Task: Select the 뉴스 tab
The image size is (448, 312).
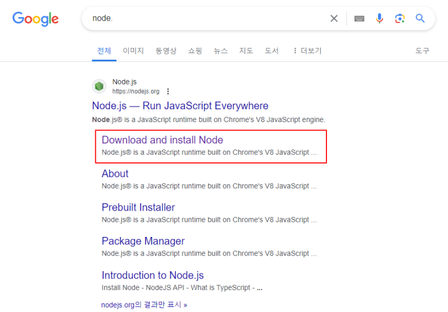Action: tap(221, 51)
